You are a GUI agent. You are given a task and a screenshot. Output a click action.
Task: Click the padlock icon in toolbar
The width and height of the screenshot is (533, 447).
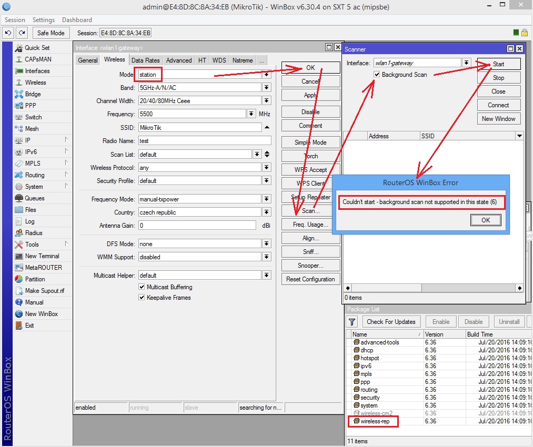(525, 33)
